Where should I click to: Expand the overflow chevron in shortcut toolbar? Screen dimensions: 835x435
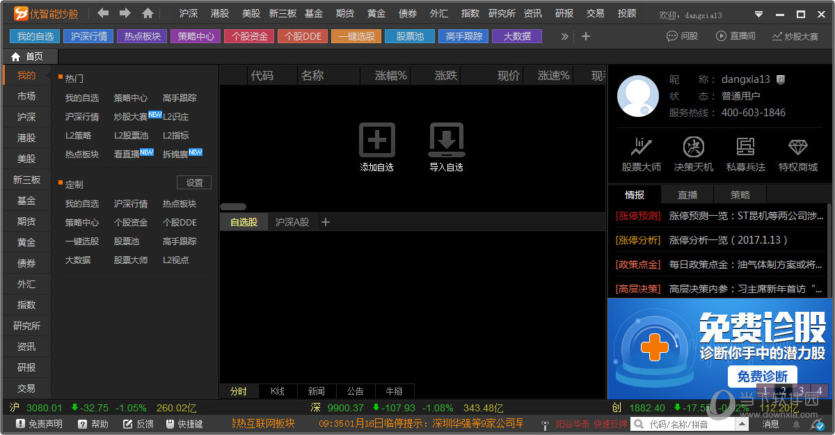point(565,36)
